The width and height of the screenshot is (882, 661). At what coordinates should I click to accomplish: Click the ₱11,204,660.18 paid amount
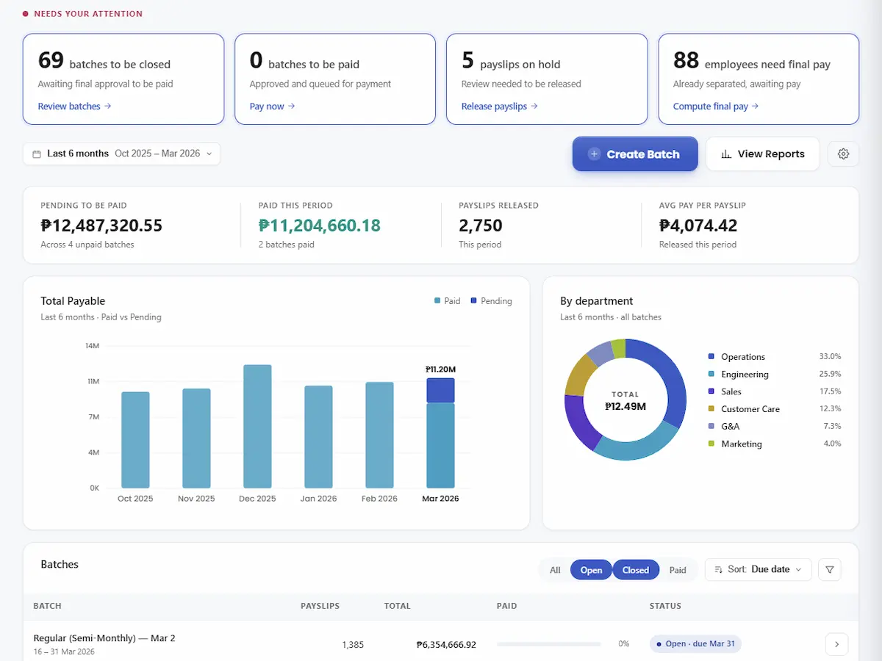click(320, 225)
